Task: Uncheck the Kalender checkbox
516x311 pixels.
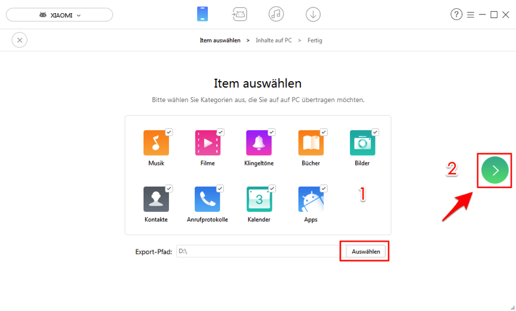Action: point(272,189)
